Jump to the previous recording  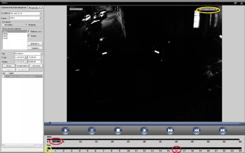[196, 131]
